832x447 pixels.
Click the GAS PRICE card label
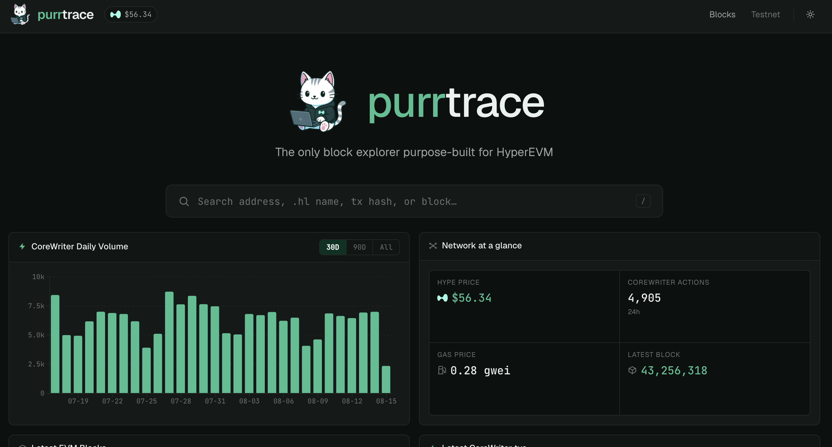[456, 355]
